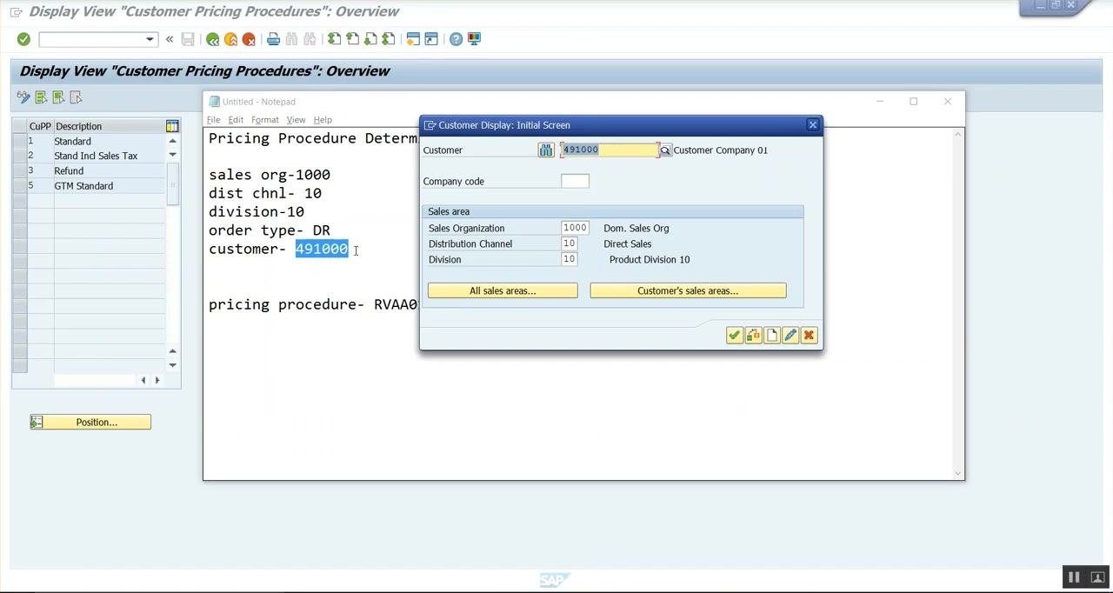
Task: Click the 'GTM Standard' description cell
Action: [109, 185]
